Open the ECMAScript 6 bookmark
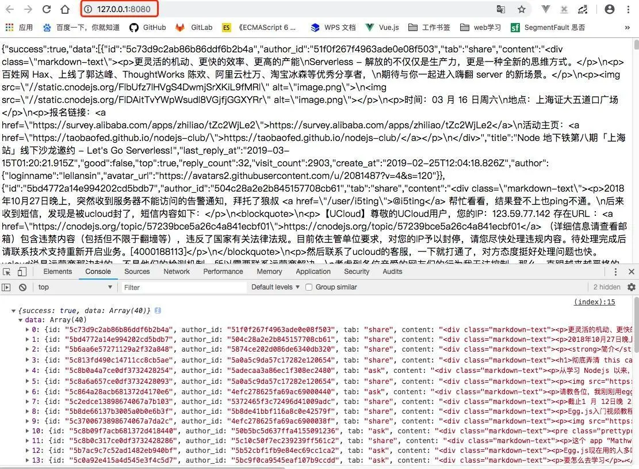Screen dimensions: 639x469 pos(259,27)
